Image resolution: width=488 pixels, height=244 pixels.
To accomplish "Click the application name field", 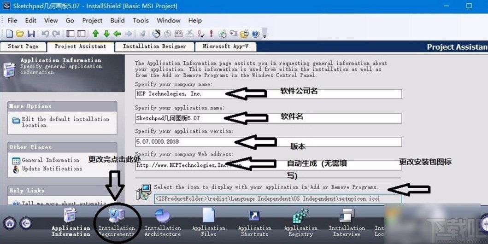I will (268, 118).
